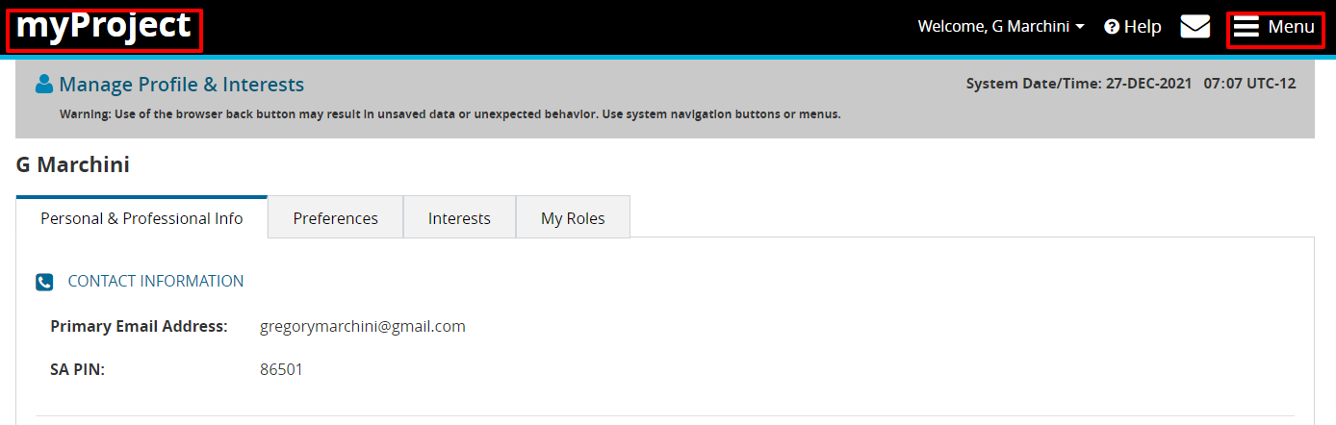Click the user profile icon beside Manage Profile

(44, 85)
